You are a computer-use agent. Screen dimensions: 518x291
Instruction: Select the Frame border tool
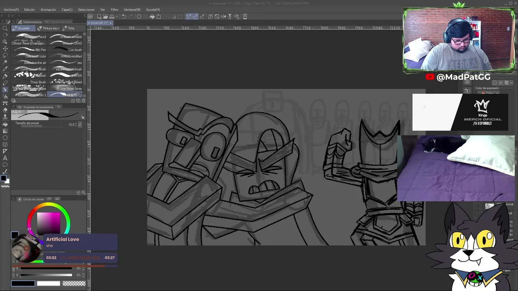(5, 145)
